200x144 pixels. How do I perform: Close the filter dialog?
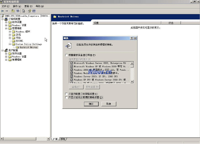[x=135, y=38]
